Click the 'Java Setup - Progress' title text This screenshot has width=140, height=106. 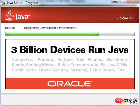click(22, 3)
